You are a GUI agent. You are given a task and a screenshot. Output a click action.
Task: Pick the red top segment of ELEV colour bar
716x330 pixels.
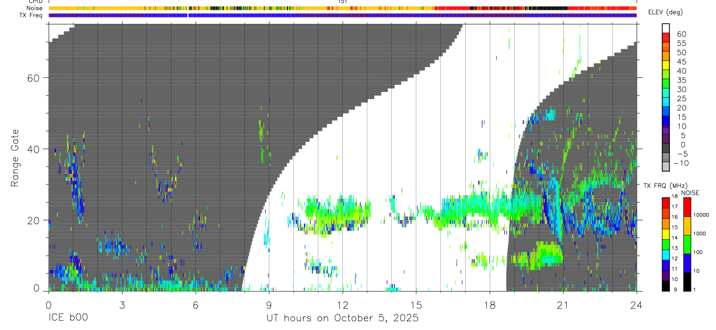pyautogui.click(x=666, y=36)
